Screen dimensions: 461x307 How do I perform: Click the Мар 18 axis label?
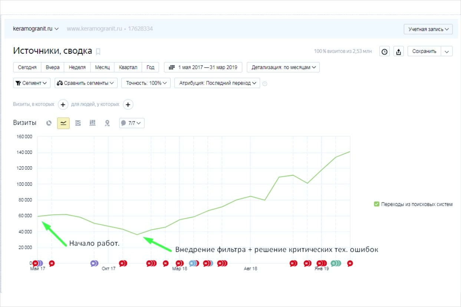pos(180,269)
